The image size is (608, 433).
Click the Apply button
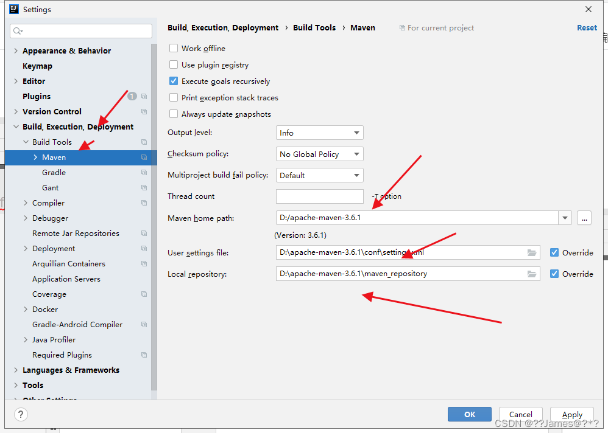click(x=572, y=414)
